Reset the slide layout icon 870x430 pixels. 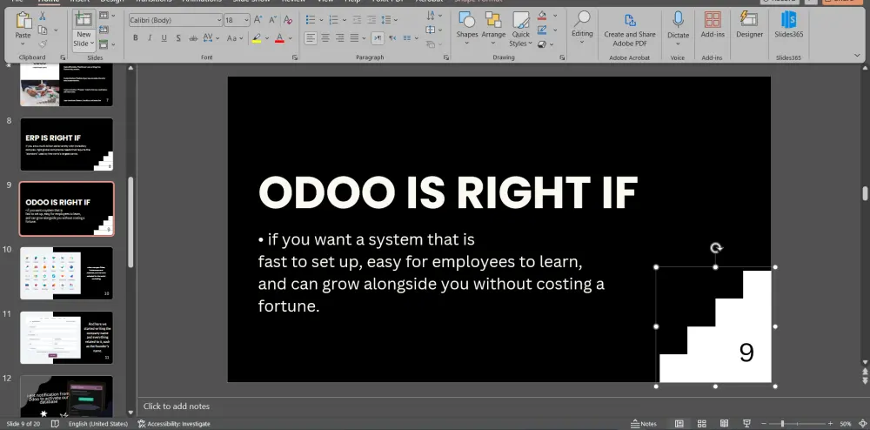click(x=104, y=30)
